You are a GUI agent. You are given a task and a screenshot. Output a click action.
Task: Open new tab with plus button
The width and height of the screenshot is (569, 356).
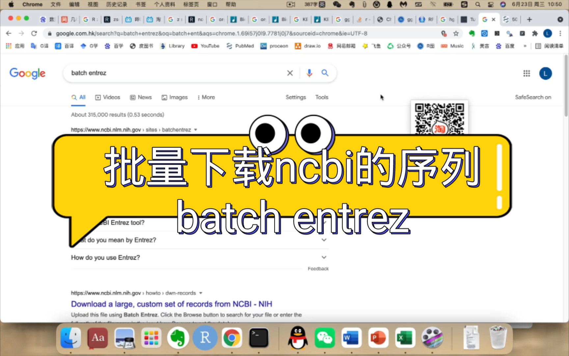pyautogui.click(x=529, y=19)
